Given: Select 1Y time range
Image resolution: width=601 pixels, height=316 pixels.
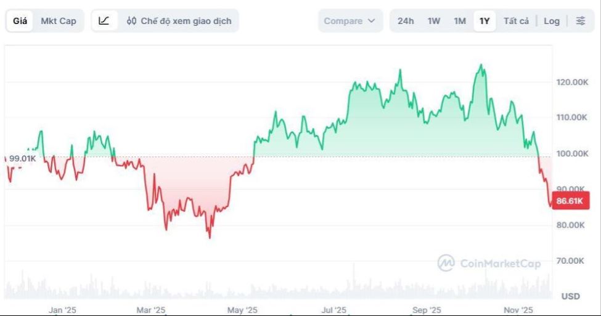Looking at the screenshot, I should point(484,21).
